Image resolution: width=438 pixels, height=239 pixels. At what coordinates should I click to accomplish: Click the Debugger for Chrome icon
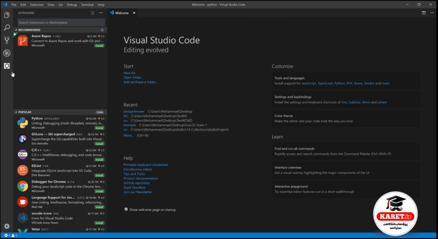pos(23,186)
